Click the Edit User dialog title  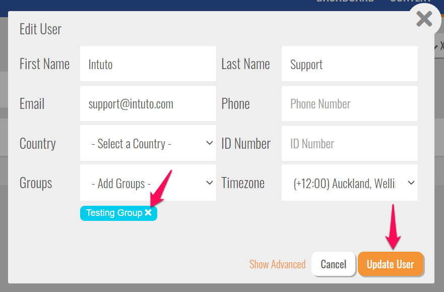pos(40,29)
